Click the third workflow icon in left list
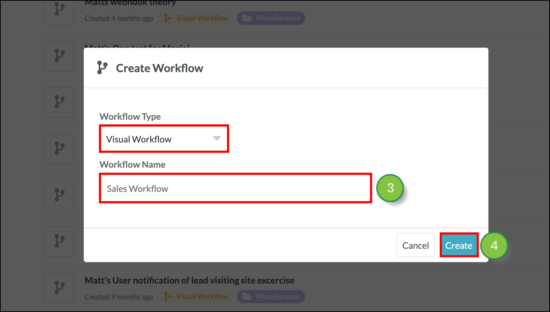Image resolution: width=550 pixels, height=312 pixels. (x=59, y=102)
